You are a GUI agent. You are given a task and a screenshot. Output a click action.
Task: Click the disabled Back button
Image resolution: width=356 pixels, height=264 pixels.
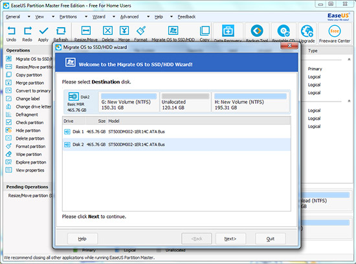pyautogui.click(x=197, y=239)
